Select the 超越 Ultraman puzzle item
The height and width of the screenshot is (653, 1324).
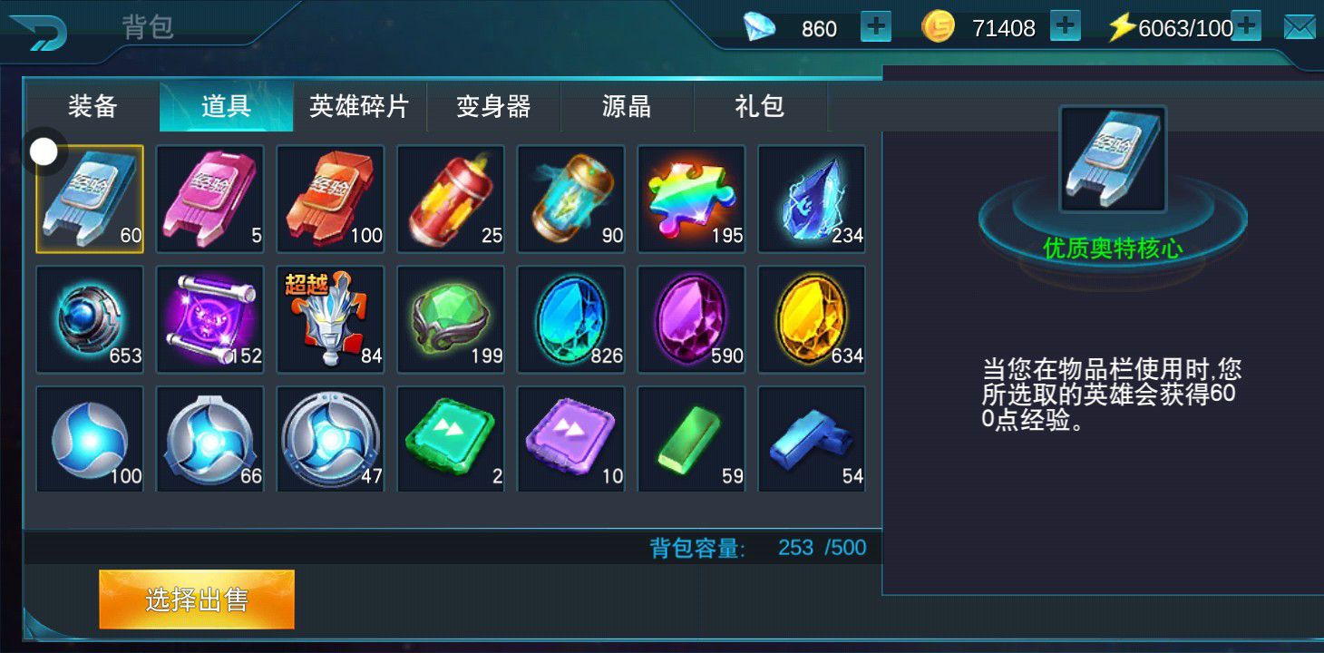coord(330,319)
